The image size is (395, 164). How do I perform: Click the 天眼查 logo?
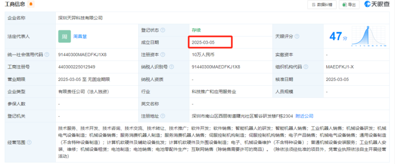pos(377,4)
